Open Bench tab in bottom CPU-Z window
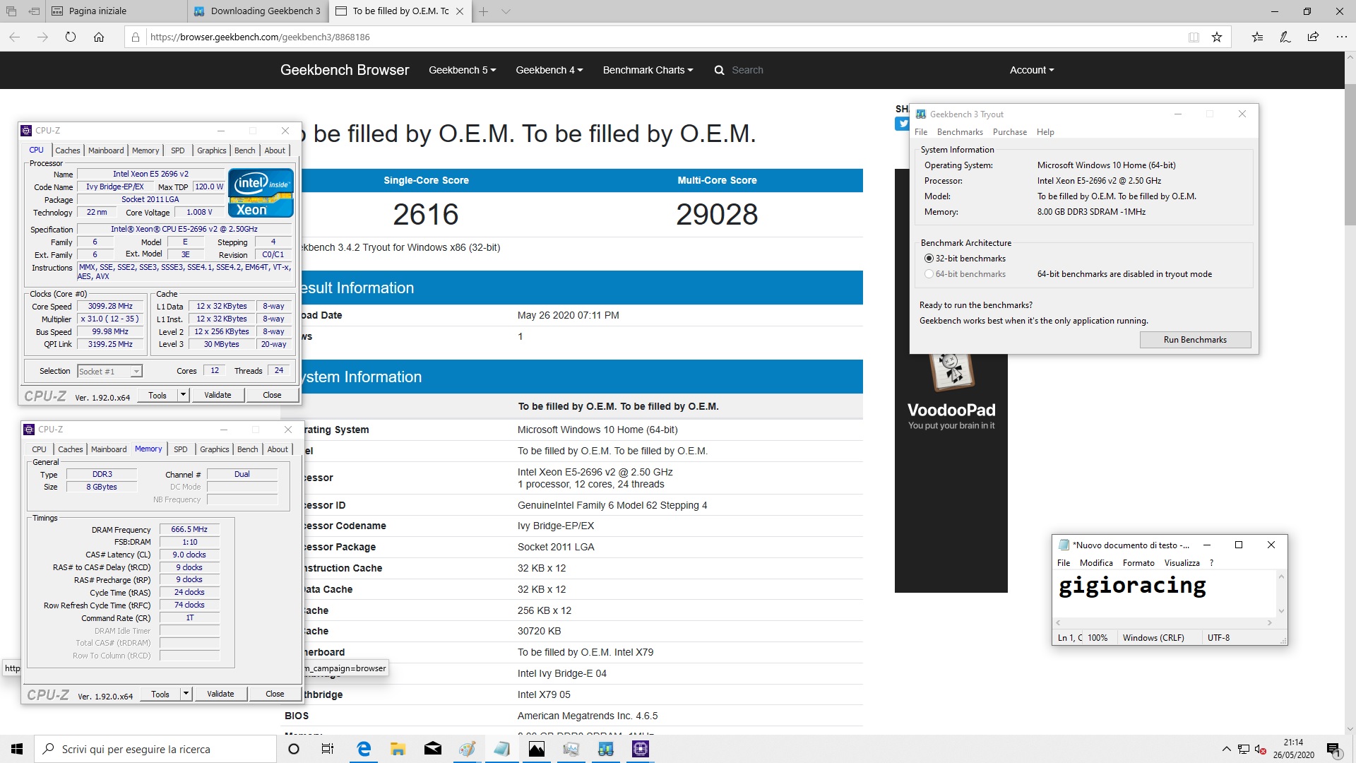This screenshot has height=763, width=1356. tap(247, 449)
